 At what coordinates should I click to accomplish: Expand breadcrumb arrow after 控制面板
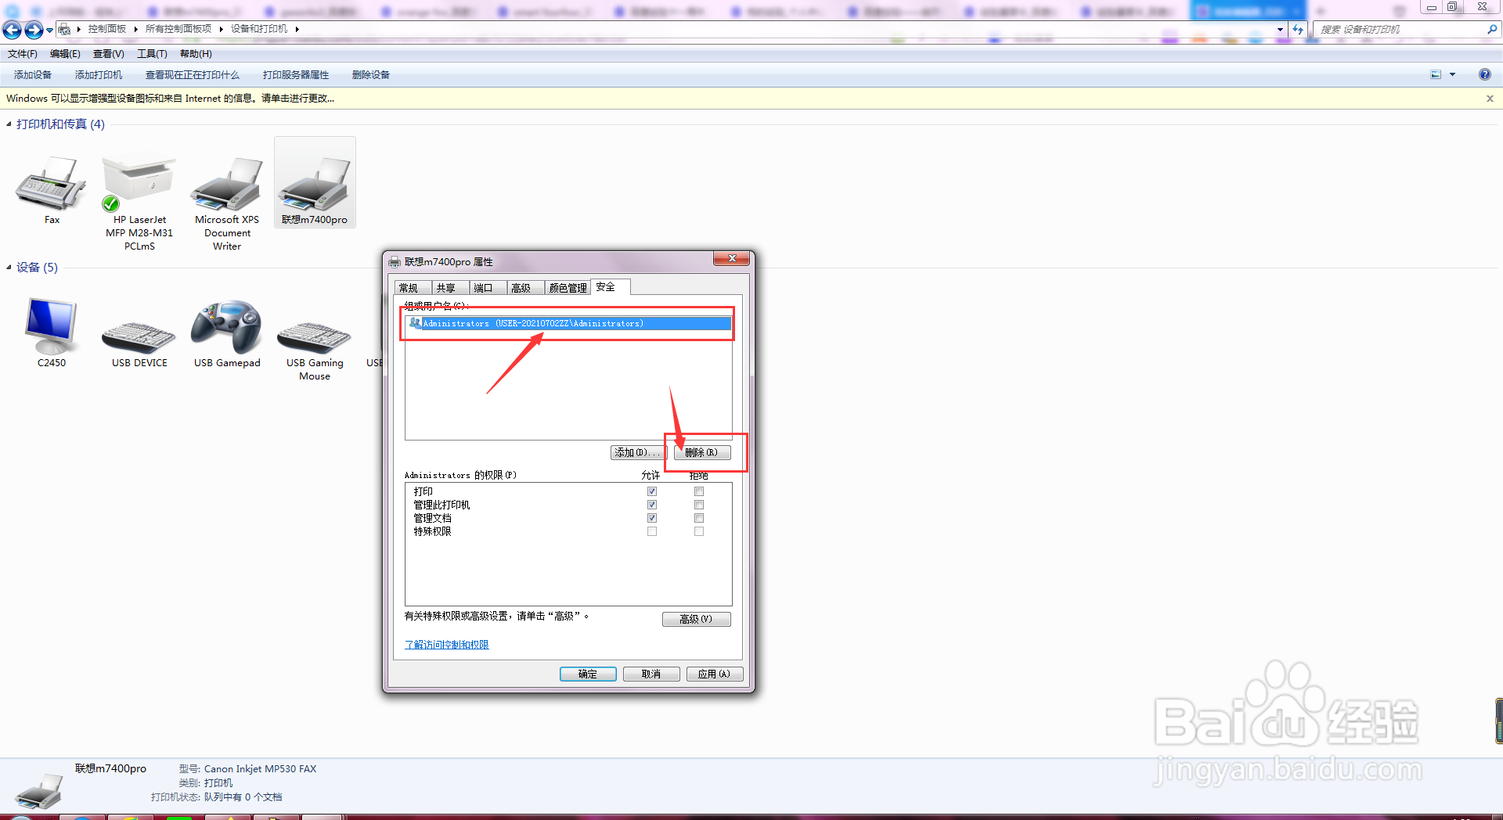[x=136, y=29]
